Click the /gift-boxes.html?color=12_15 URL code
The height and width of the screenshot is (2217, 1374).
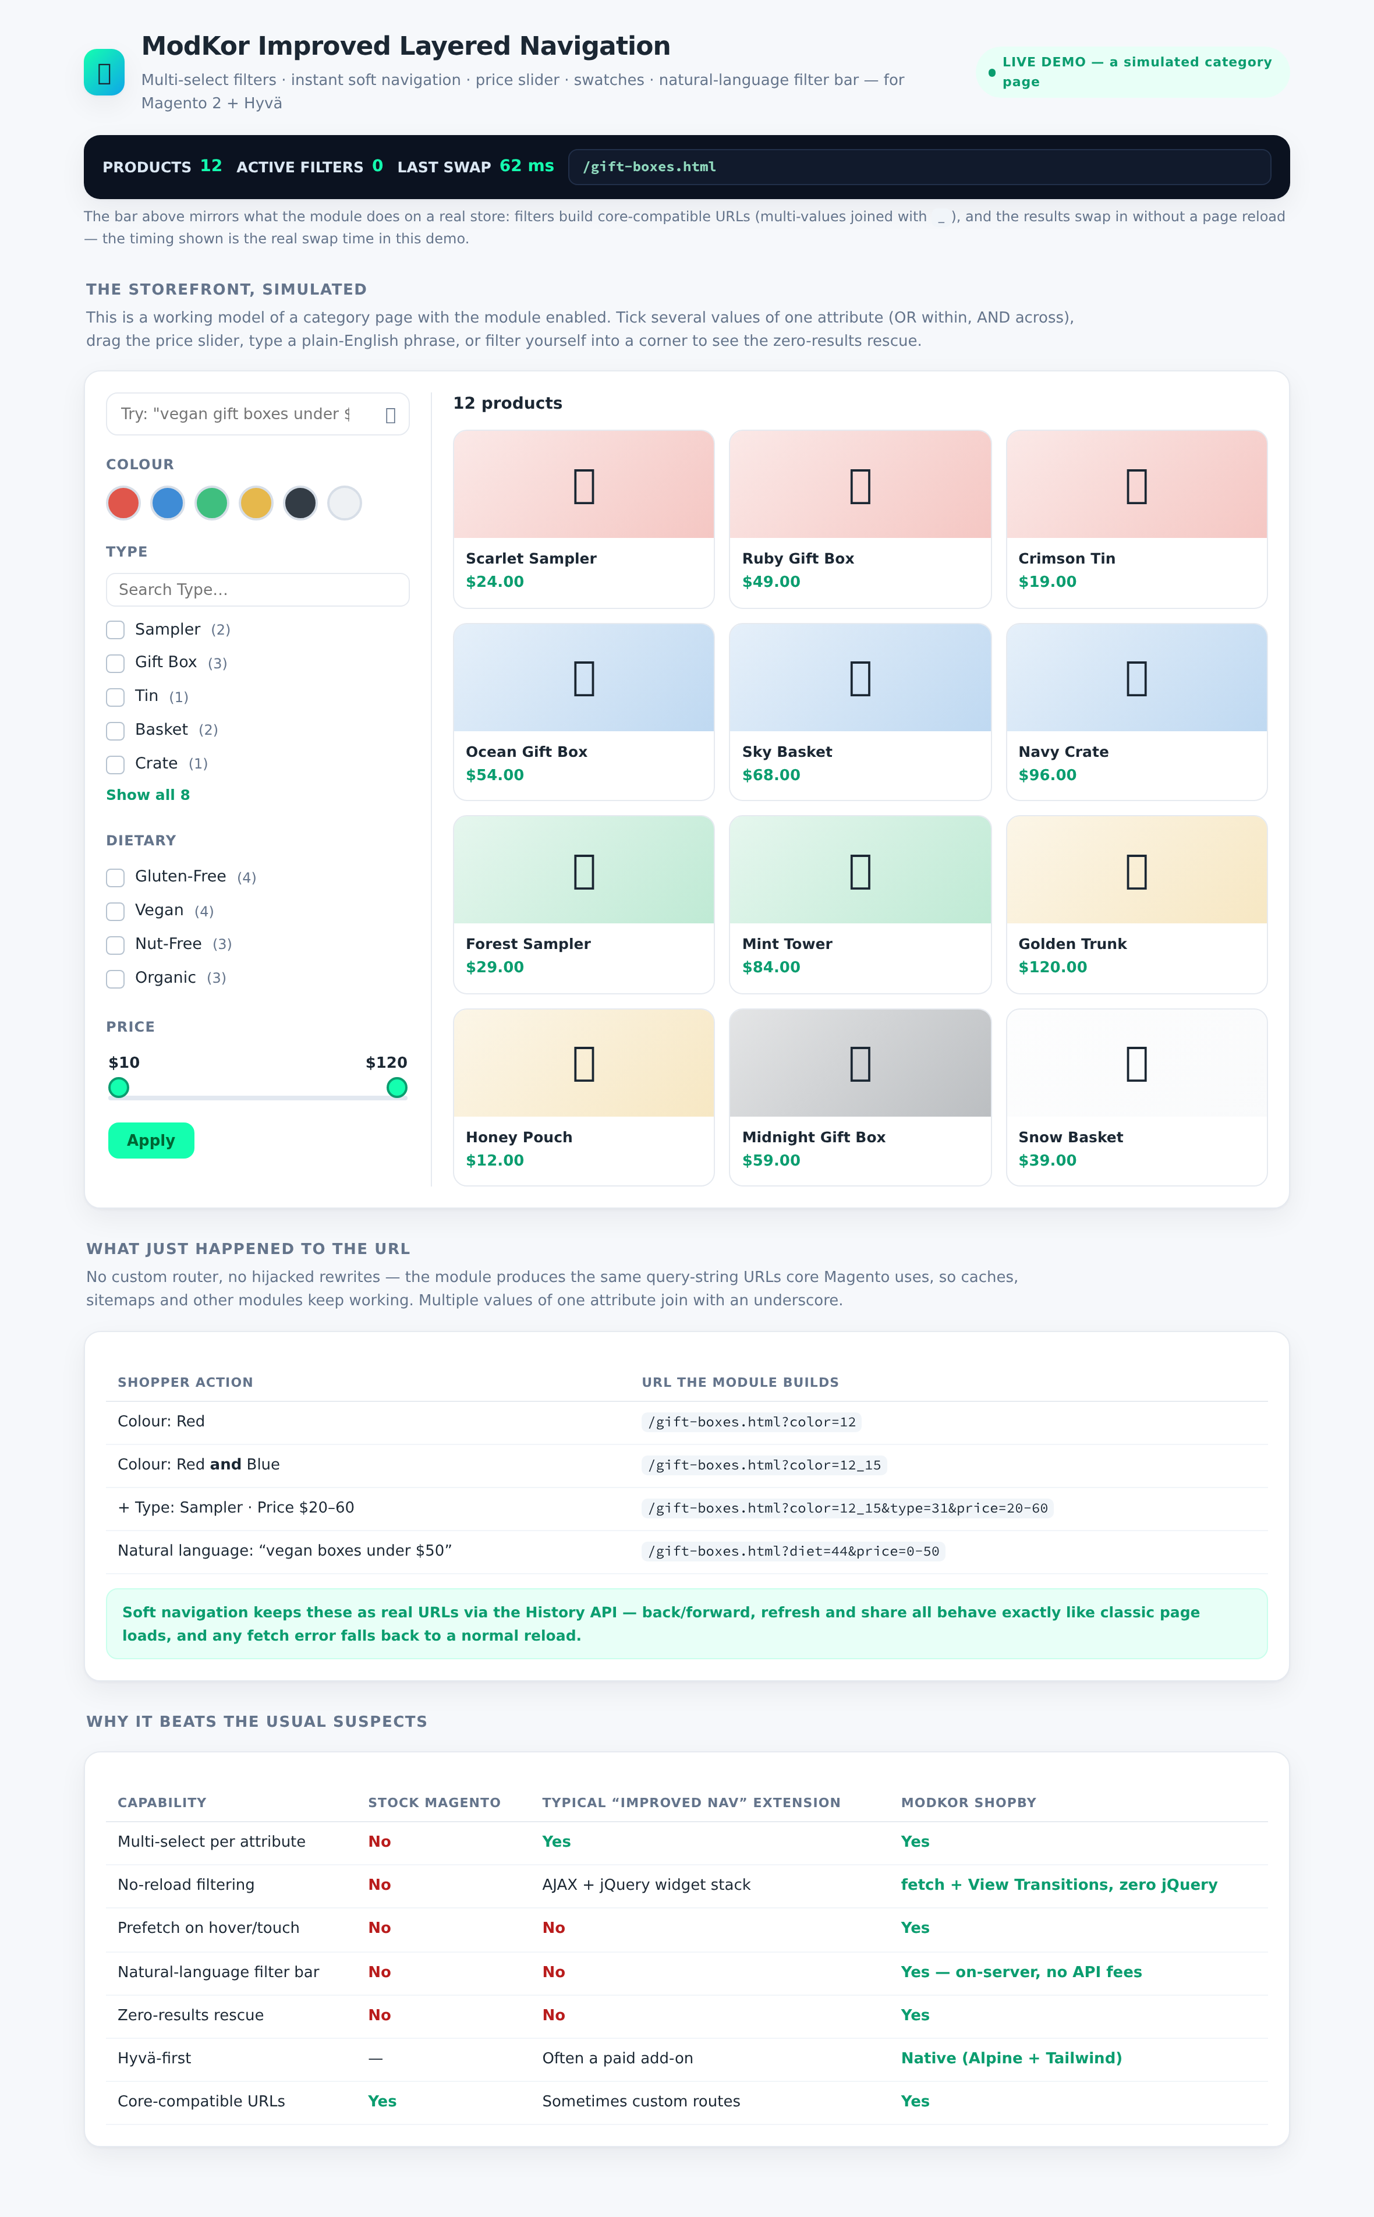764,1465
